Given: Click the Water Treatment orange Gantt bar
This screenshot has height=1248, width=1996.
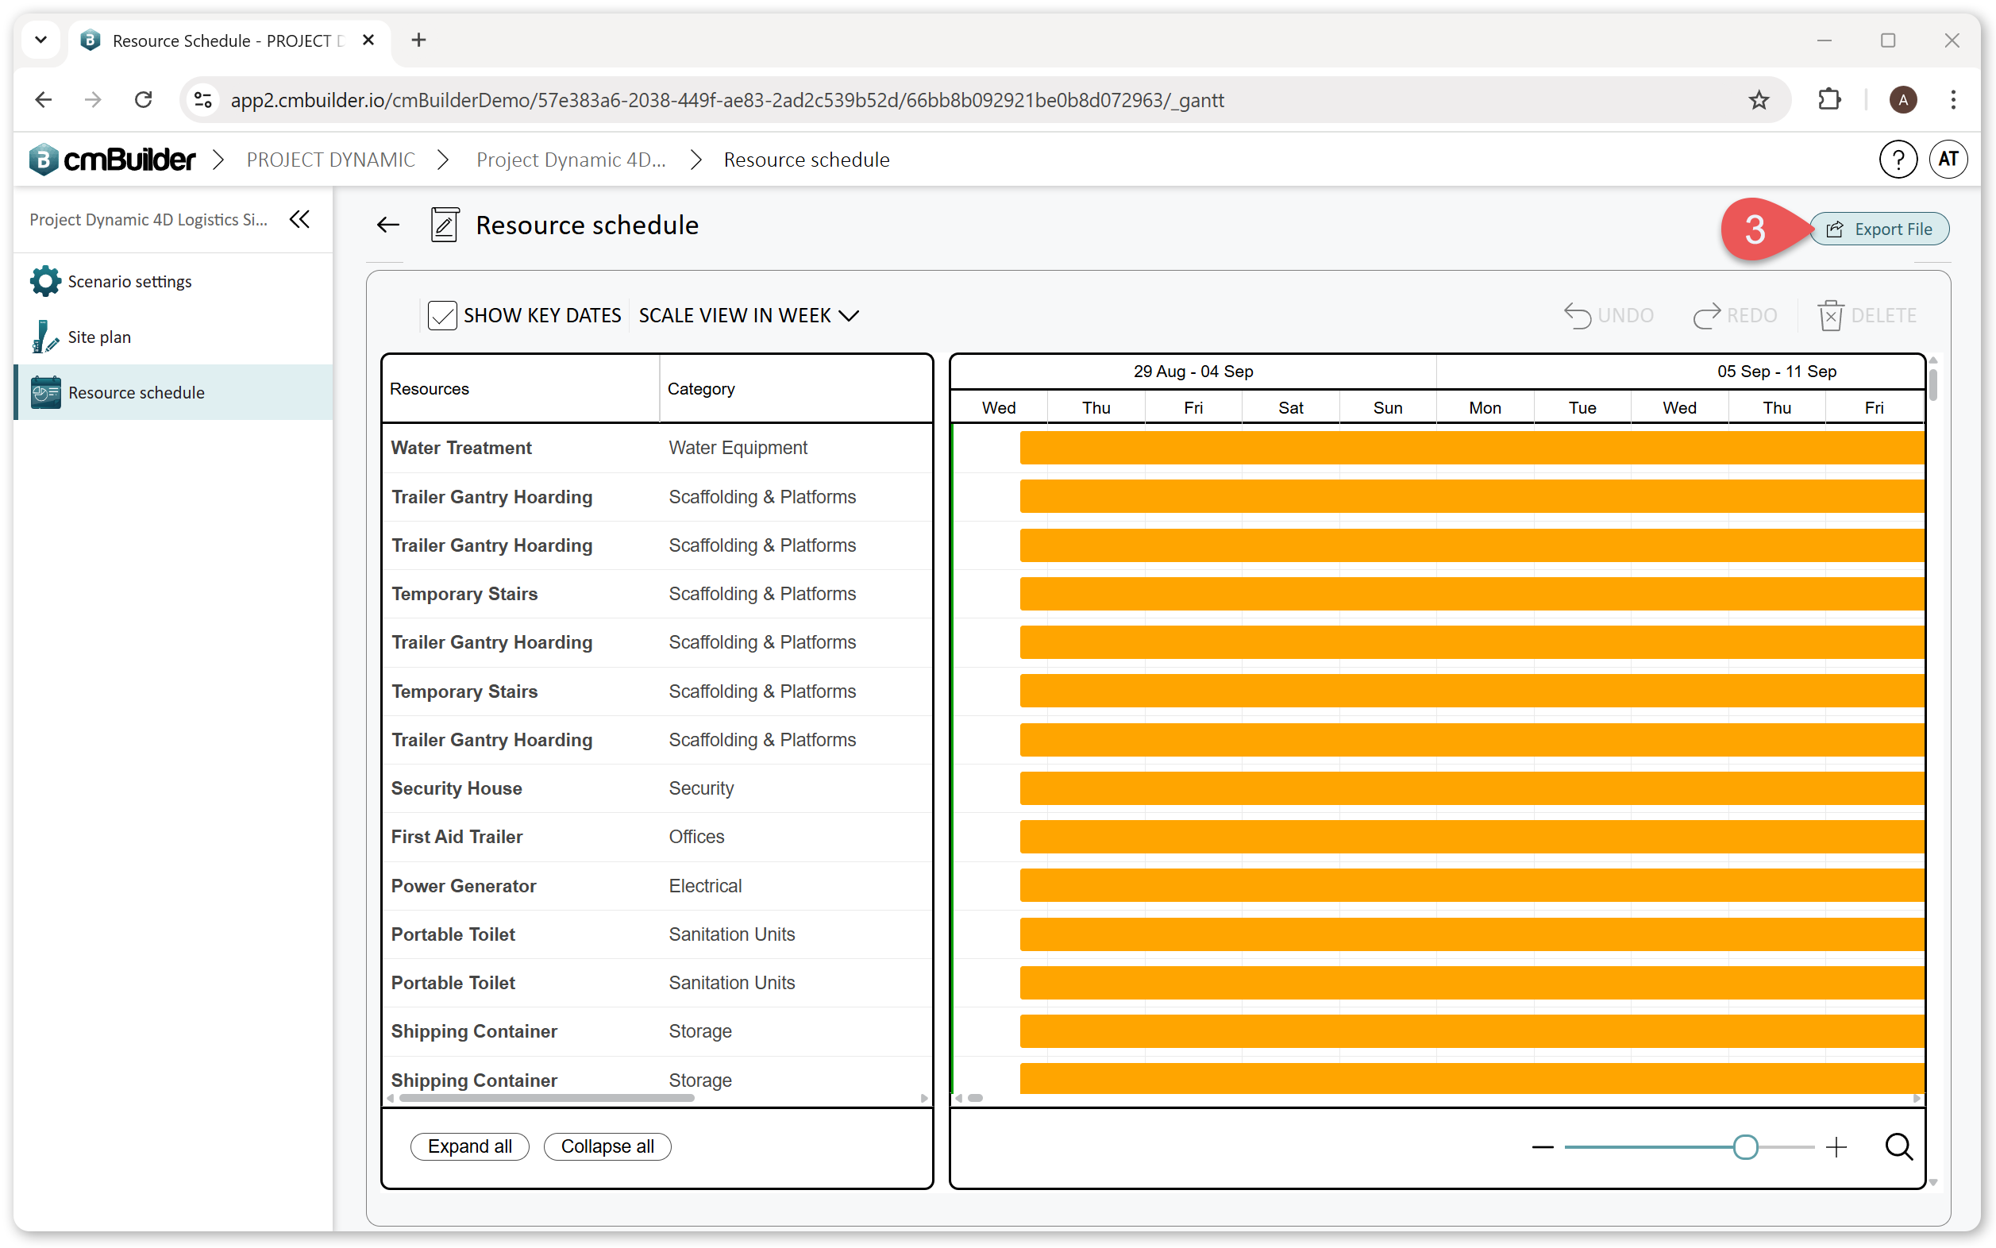Looking at the screenshot, I should pos(1472,449).
